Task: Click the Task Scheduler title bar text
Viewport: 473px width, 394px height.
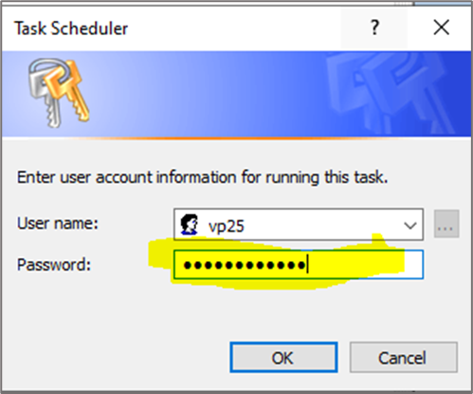Action: pos(71,28)
